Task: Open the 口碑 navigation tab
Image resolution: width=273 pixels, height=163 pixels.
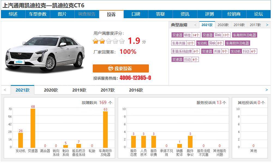Action: tap(136, 14)
